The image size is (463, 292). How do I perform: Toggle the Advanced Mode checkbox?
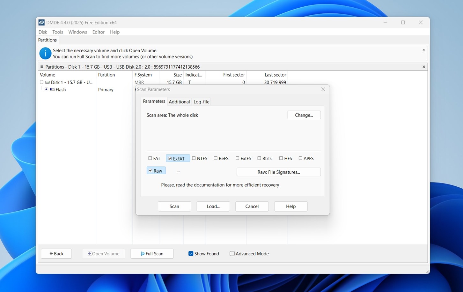click(232, 253)
